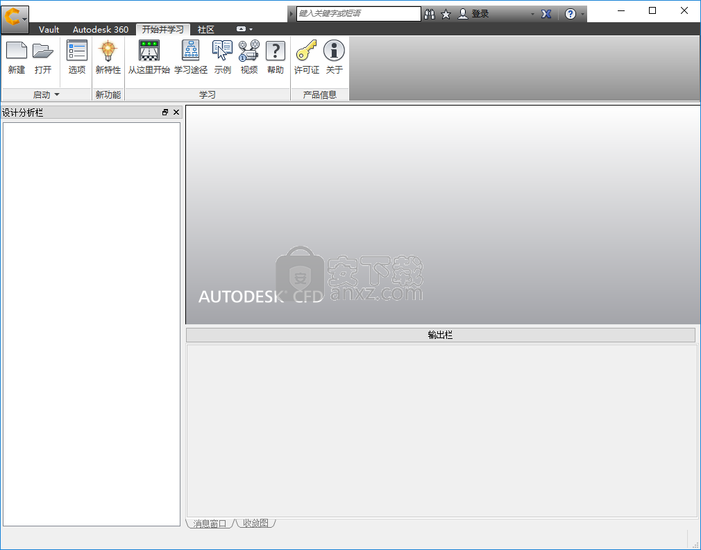Click the keyword search input field
This screenshot has width=701, height=550.
tap(358, 14)
